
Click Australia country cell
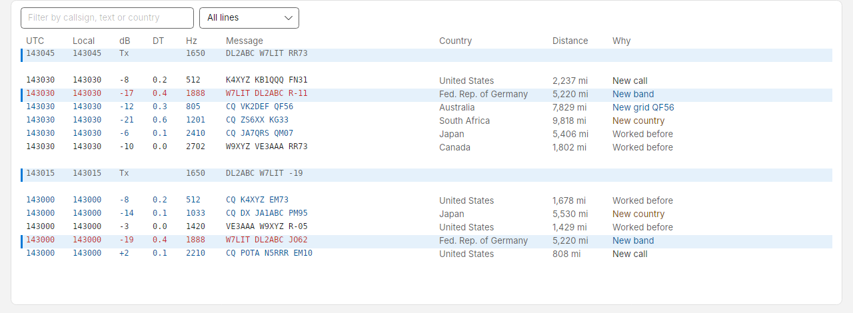[457, 107]
